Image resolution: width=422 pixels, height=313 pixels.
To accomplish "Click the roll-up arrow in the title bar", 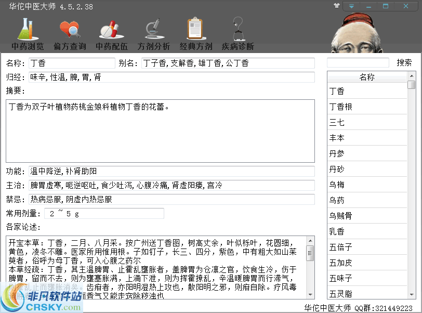I will [351, 6].
